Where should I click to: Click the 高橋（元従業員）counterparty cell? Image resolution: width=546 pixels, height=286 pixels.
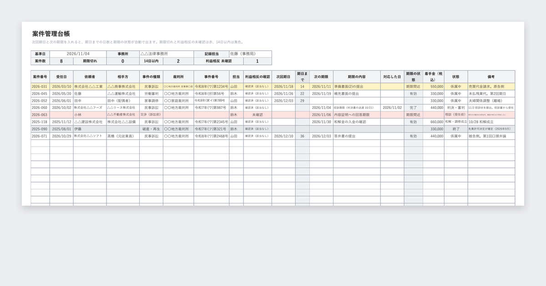123,136
